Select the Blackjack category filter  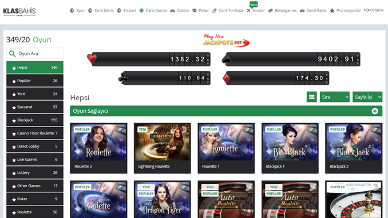pos(35,120)
